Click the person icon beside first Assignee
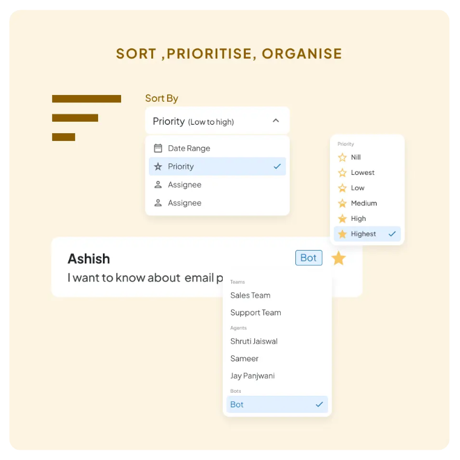The width and height of the screenshot is (460, 460). (x=158, y=185)
